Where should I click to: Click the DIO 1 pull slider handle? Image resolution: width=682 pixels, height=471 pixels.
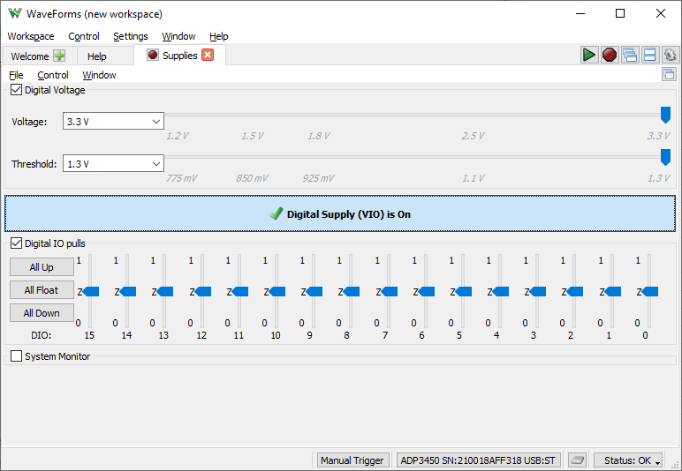pyautogui.click(x=613, y=291)
